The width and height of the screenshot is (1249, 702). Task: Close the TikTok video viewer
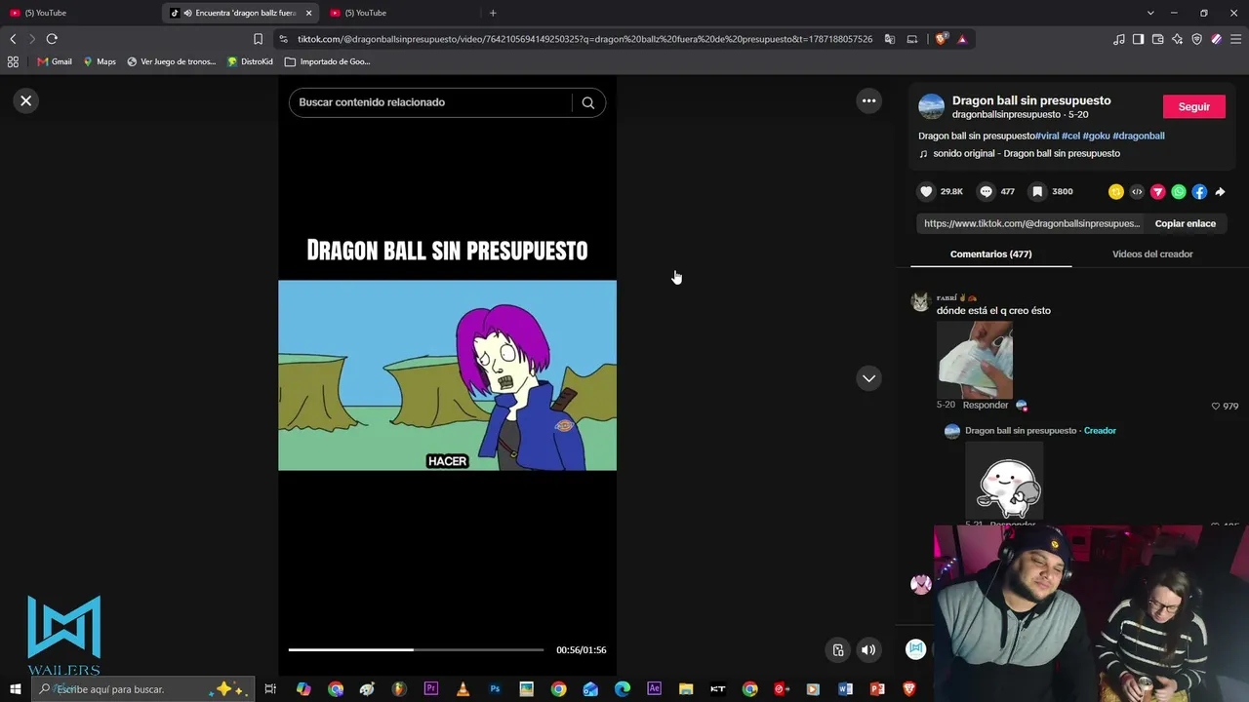click(26, 100)
